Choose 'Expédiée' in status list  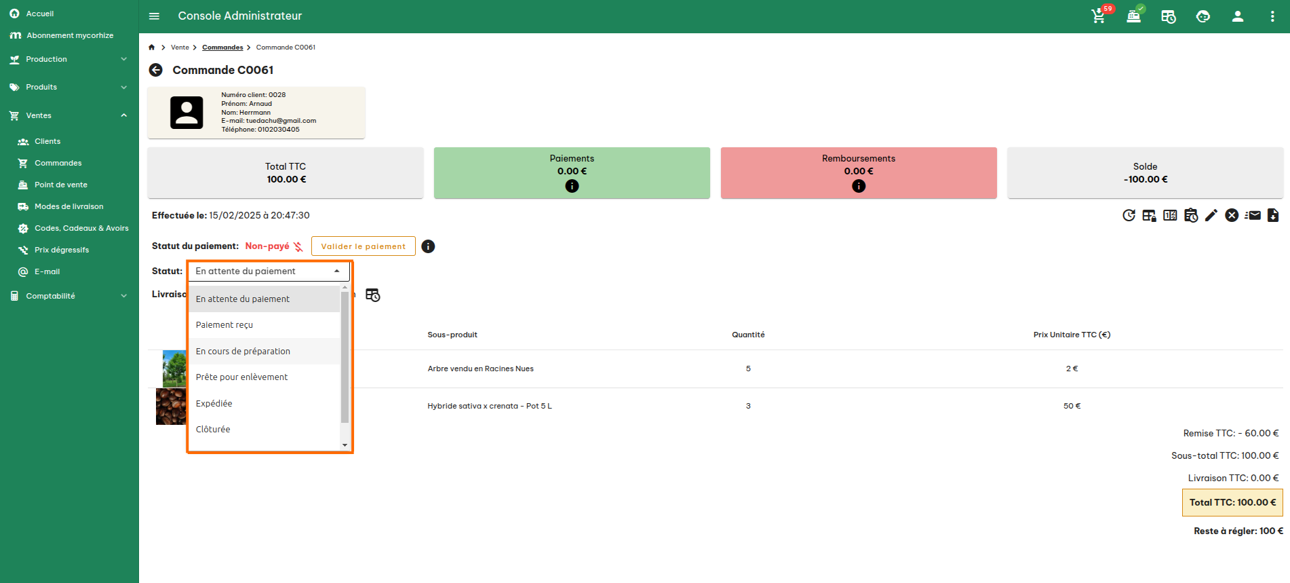pyautogui.click(x=264, y=403)
